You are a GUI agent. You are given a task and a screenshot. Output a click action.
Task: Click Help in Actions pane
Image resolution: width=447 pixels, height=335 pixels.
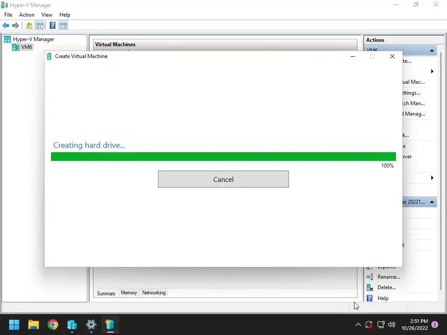[383, 298]
